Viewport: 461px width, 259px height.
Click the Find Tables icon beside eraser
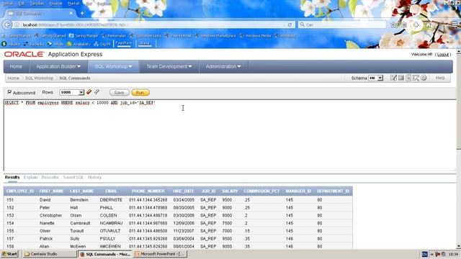coord(97,92)
